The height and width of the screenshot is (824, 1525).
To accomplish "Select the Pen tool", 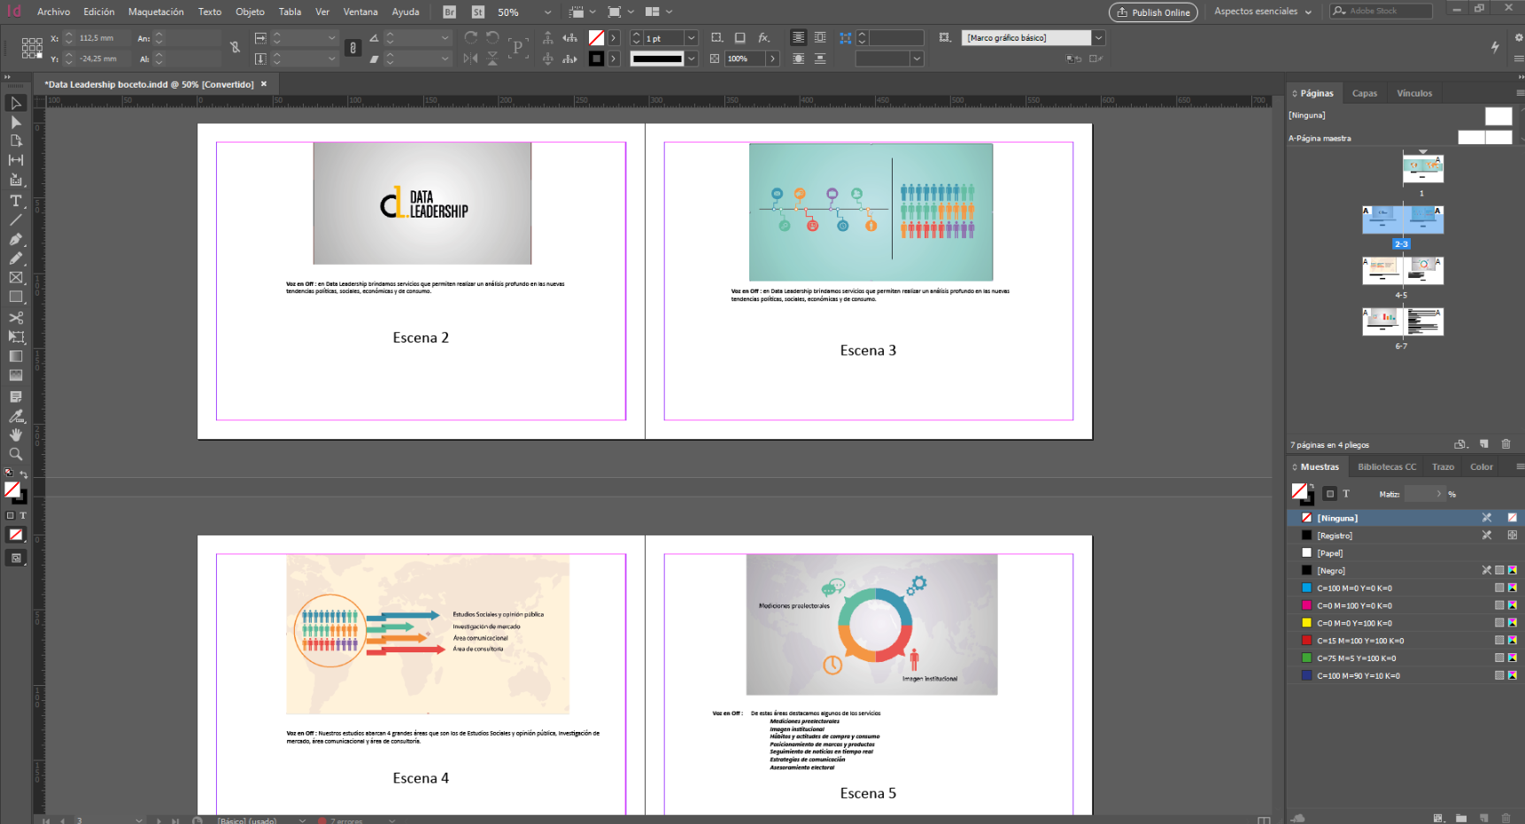I will [x=15, y=239].
